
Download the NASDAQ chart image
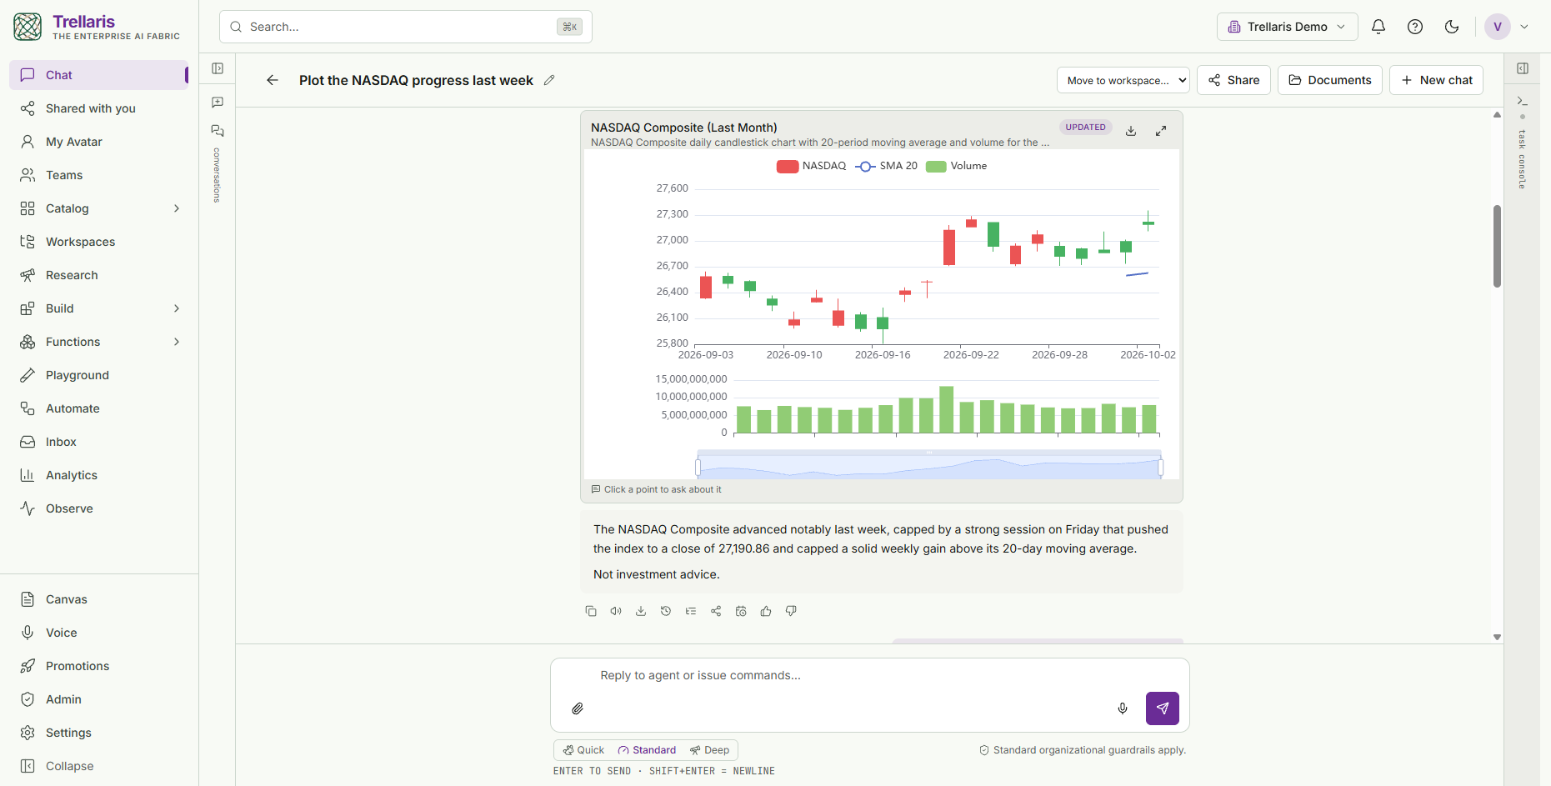tap(1131, 131)
